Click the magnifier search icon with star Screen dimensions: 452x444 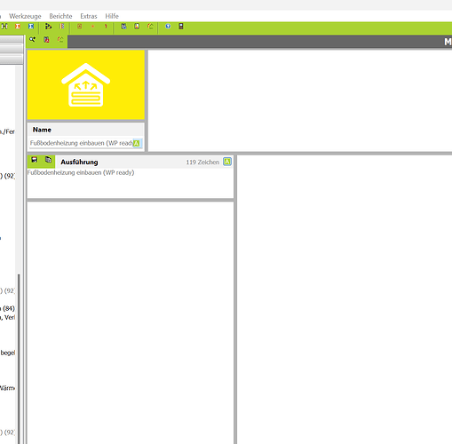point(32,39)
